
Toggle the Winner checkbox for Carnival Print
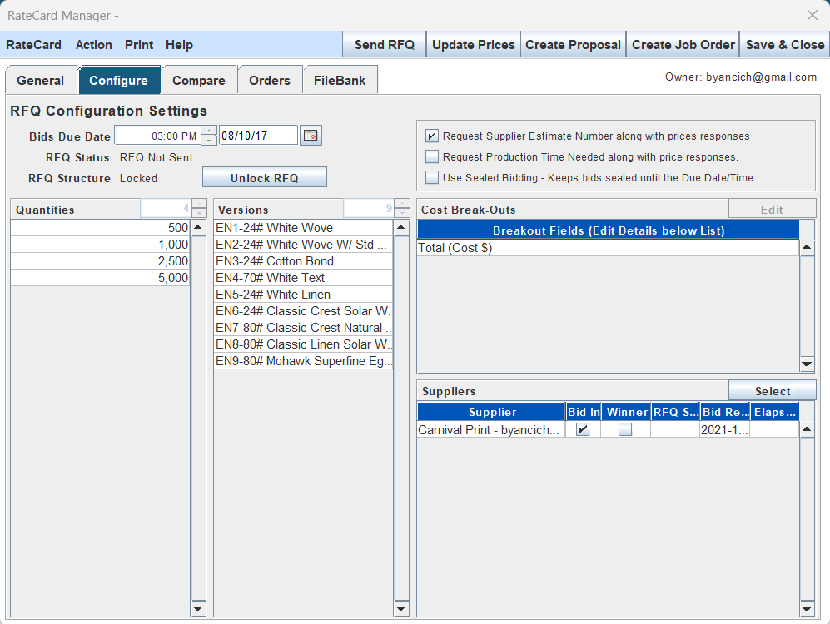(624, 430)
